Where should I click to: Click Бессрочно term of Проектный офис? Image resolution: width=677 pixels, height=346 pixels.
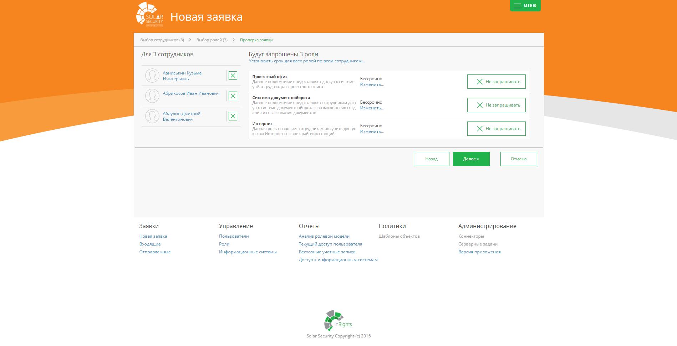tap(371, 79)
